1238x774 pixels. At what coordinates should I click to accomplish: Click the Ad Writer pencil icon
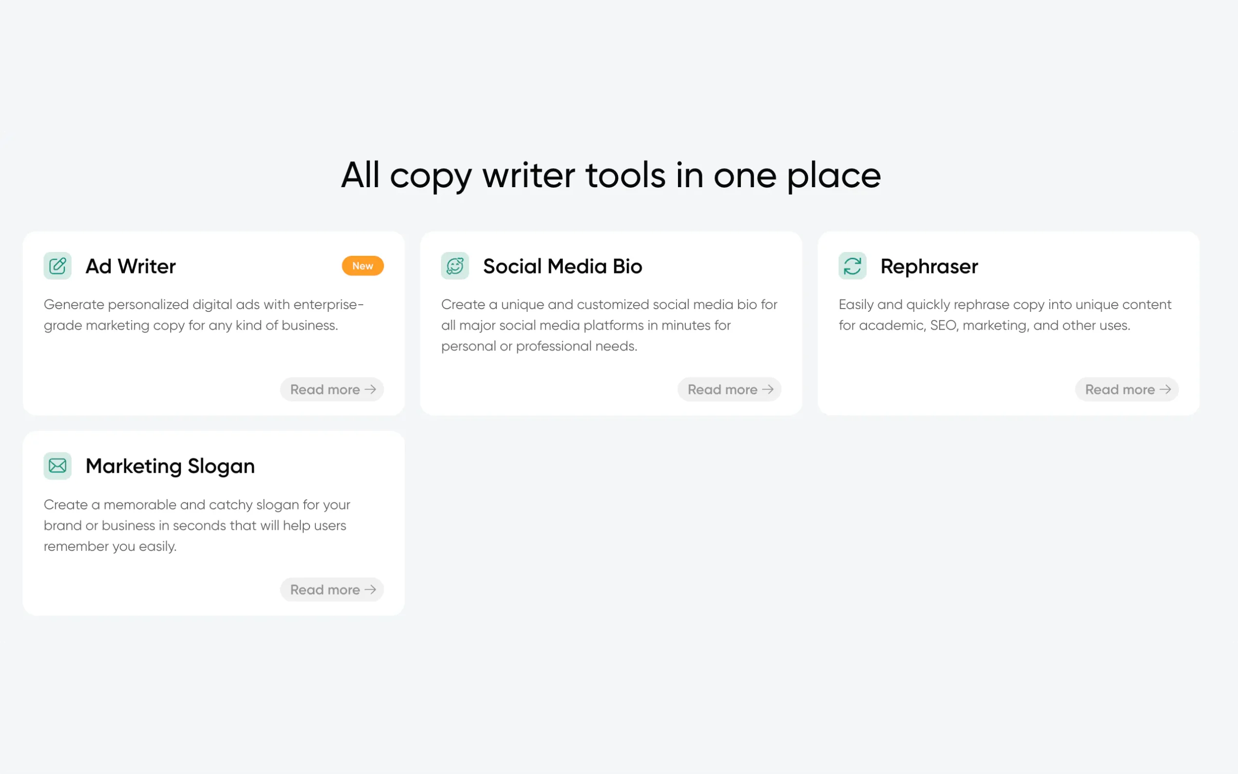coord(57,266)
